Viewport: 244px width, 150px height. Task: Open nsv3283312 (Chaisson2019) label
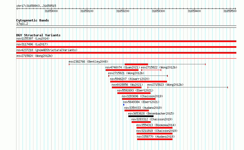(x=152, y=119)
